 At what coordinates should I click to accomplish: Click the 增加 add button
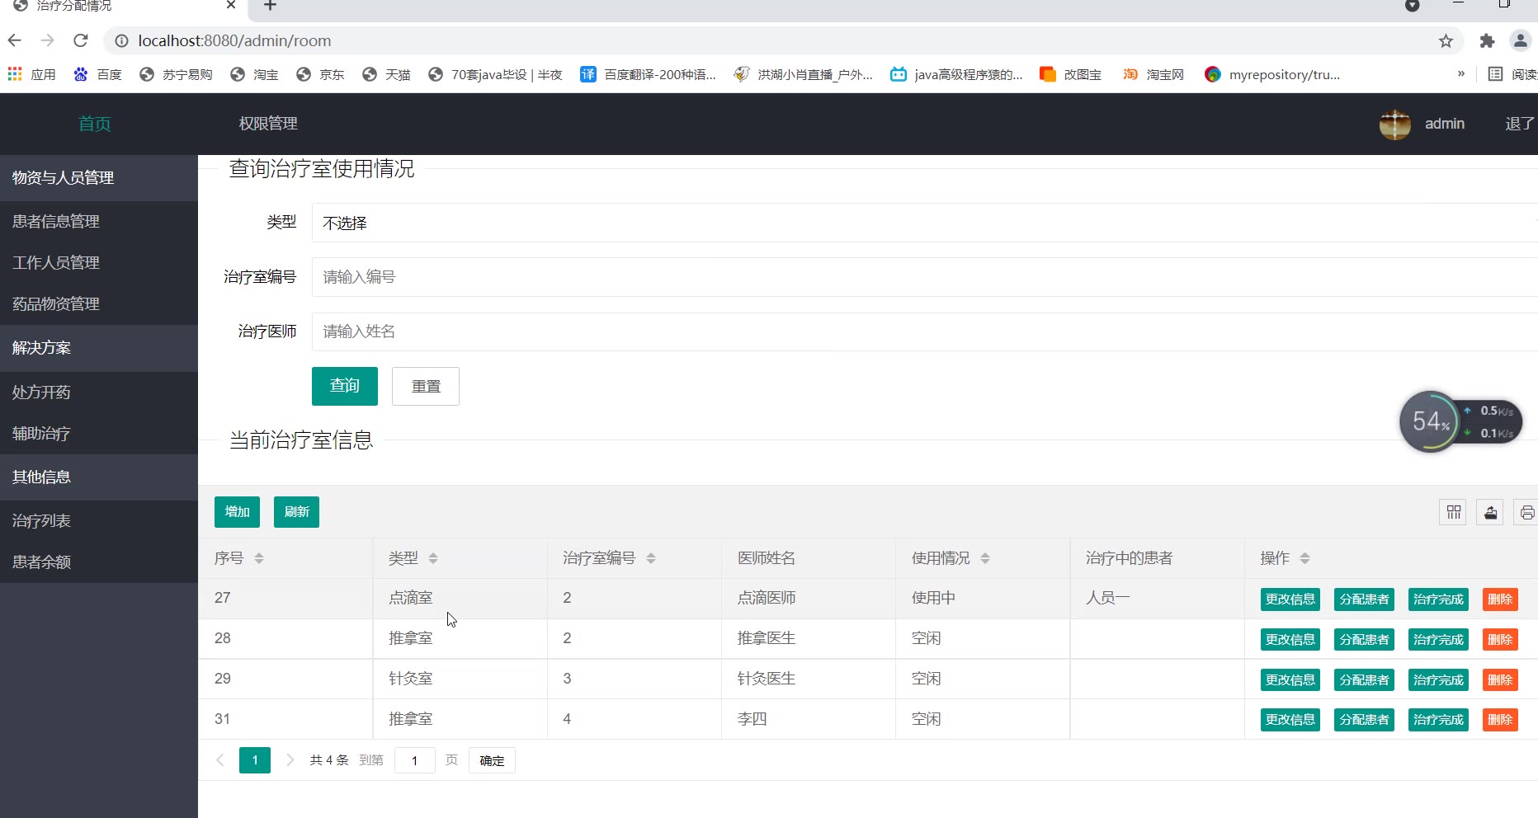[x=237, y=512]
